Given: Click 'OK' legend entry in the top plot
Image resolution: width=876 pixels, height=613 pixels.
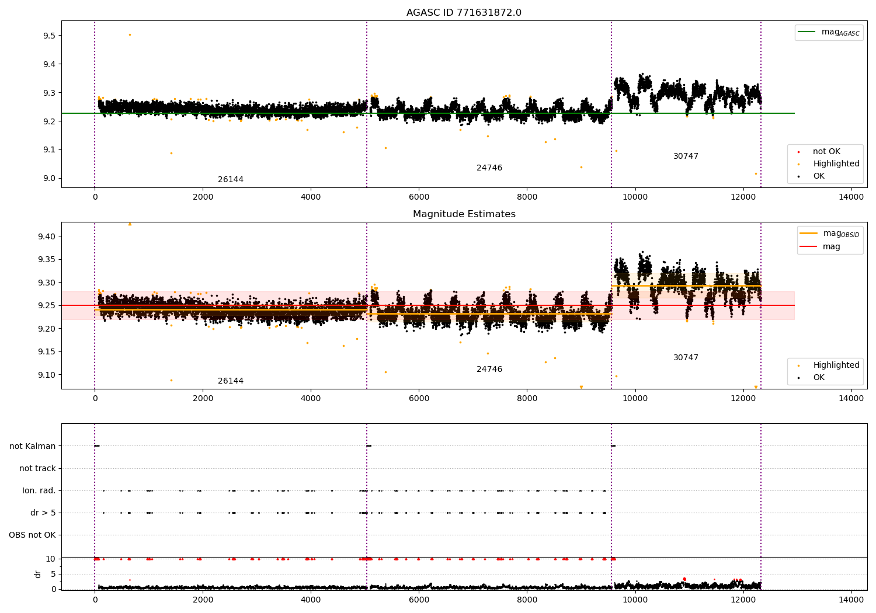Looking at the screenshot, I should 810,176.
